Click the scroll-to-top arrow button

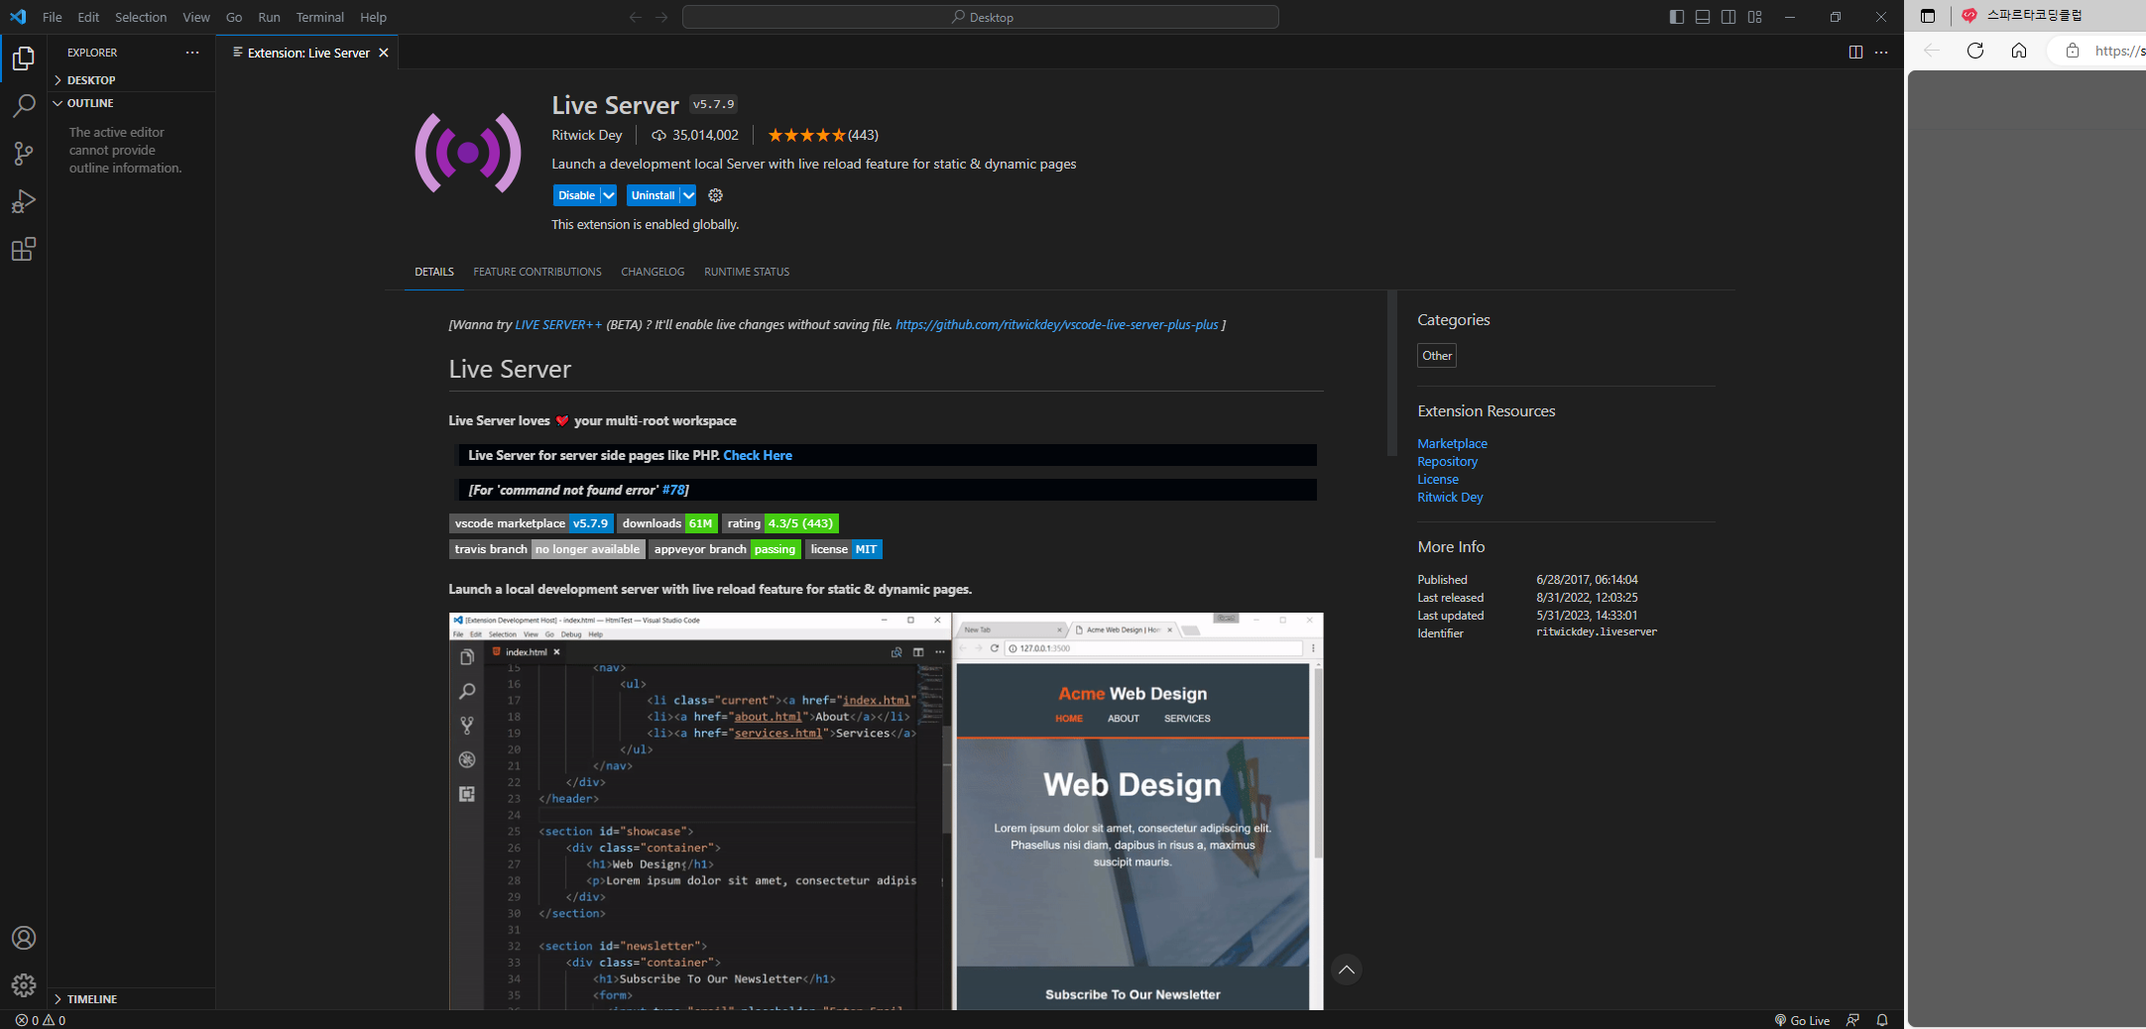tap(1346, 970)
